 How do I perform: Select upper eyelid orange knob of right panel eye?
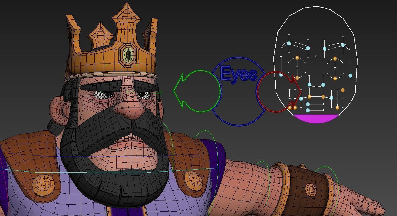pyautogui.click(x=335, y=59)
